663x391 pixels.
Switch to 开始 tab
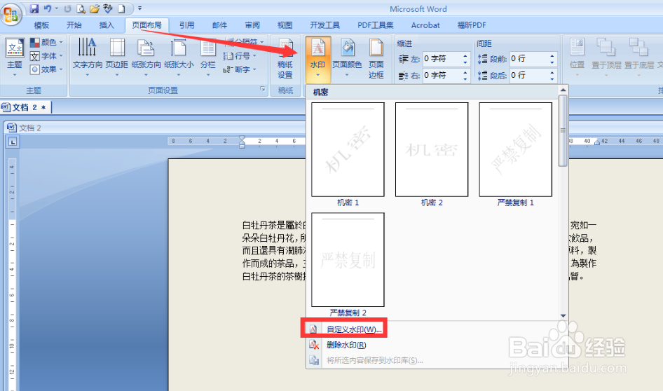(x=74, y=25)
